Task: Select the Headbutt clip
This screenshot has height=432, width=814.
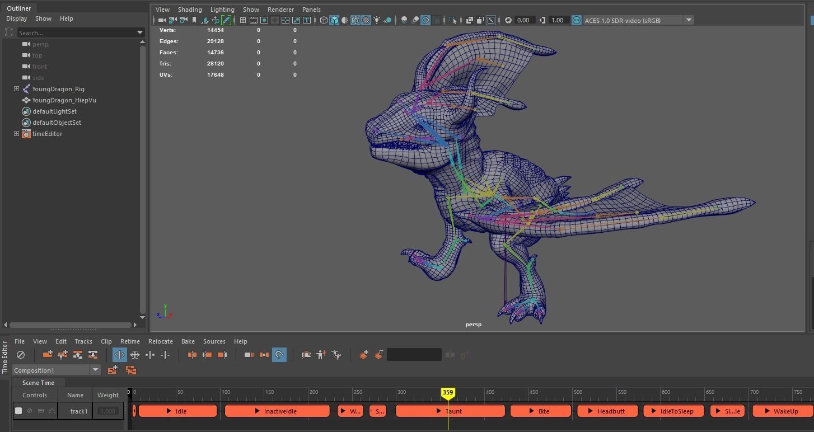Action: click(x=608, y=411)
